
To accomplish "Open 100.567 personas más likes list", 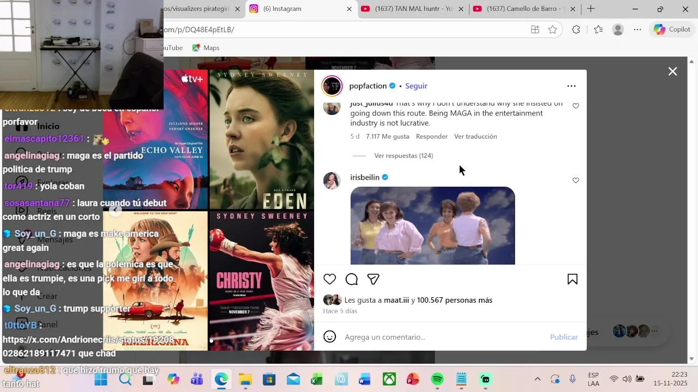I will (455, 300).
